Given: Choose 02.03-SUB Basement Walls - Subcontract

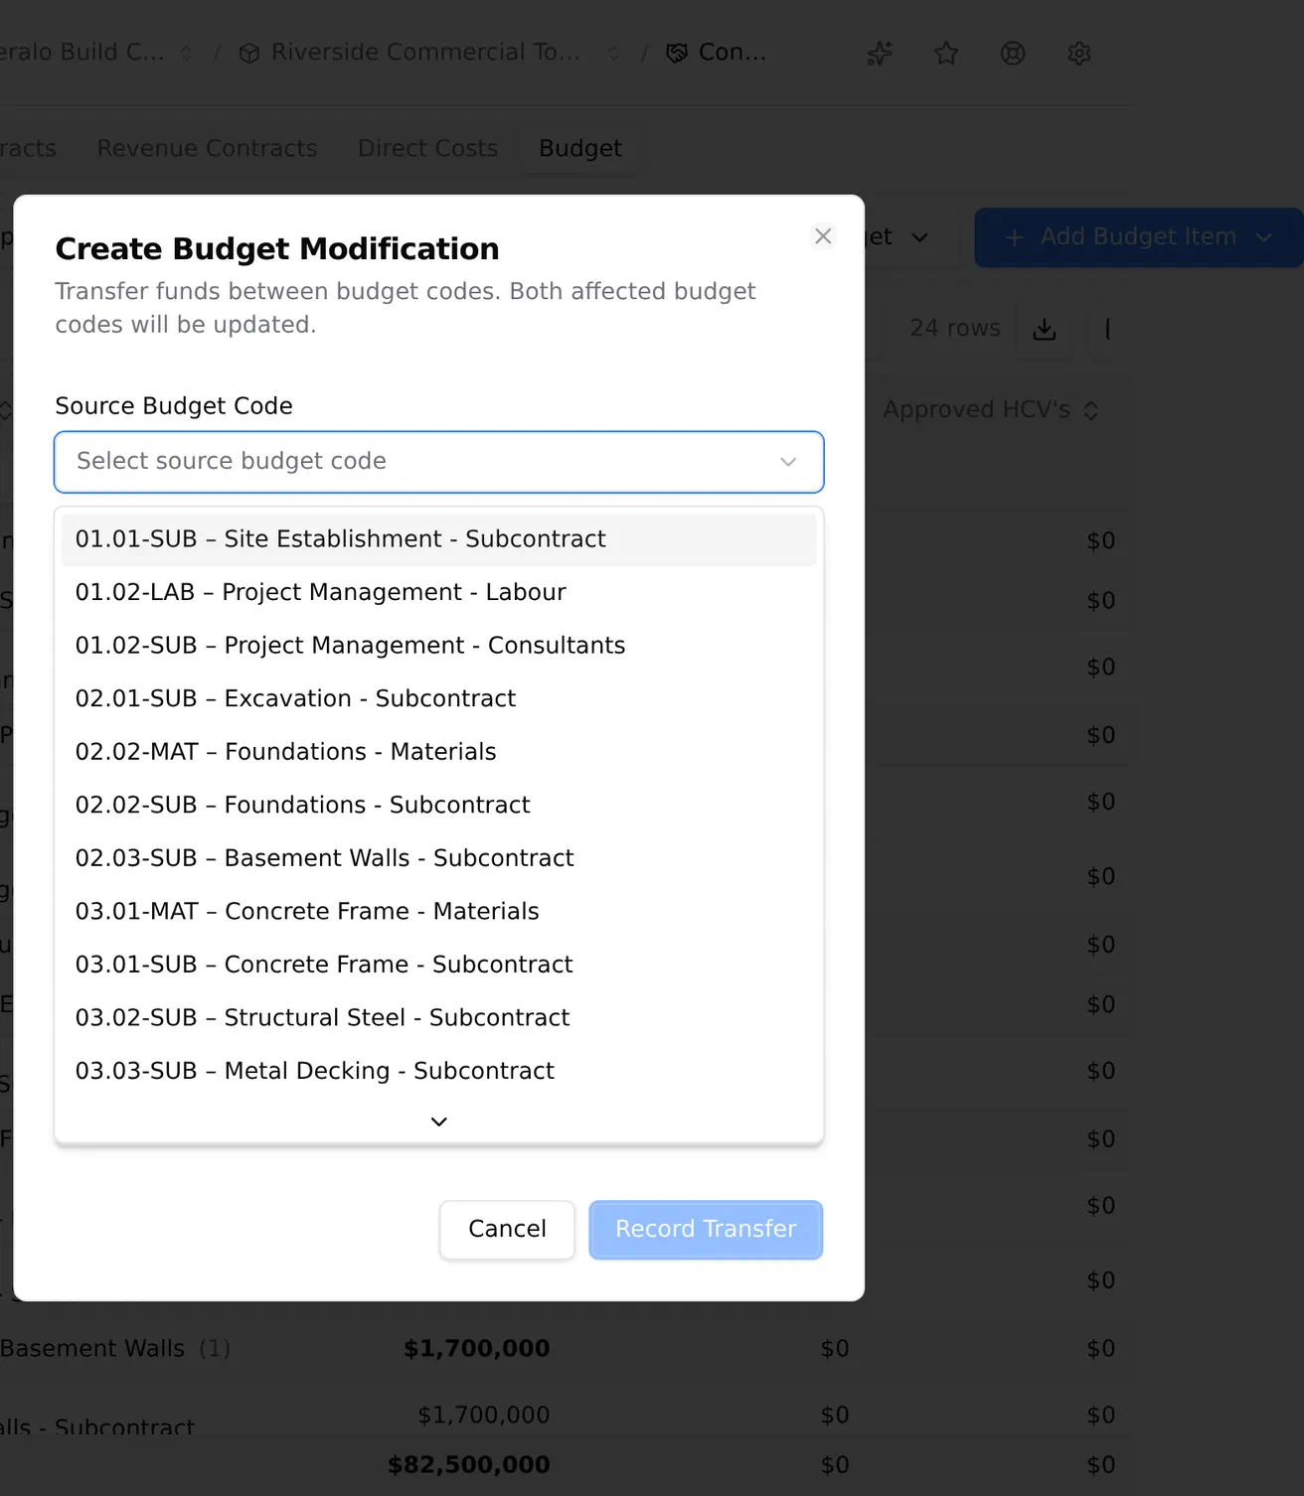Looking at the screenshot, I should (x=438, y=858).
